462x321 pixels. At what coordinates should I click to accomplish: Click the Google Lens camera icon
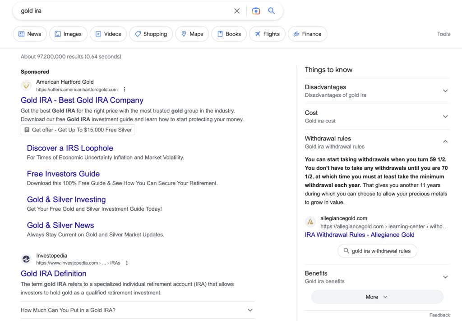[256, 10]
